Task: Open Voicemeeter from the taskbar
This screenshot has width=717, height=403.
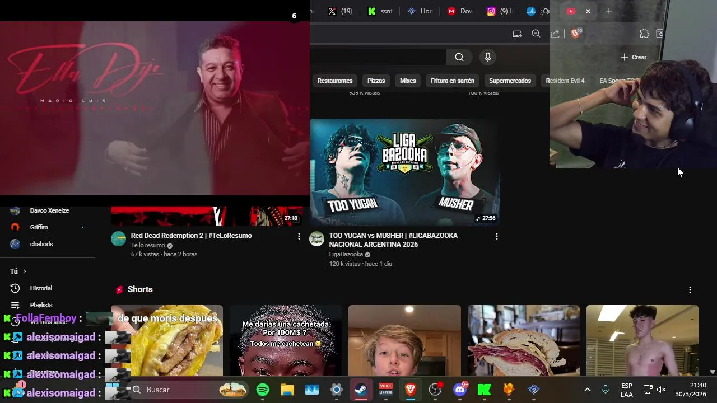Action: coord(386,390)
